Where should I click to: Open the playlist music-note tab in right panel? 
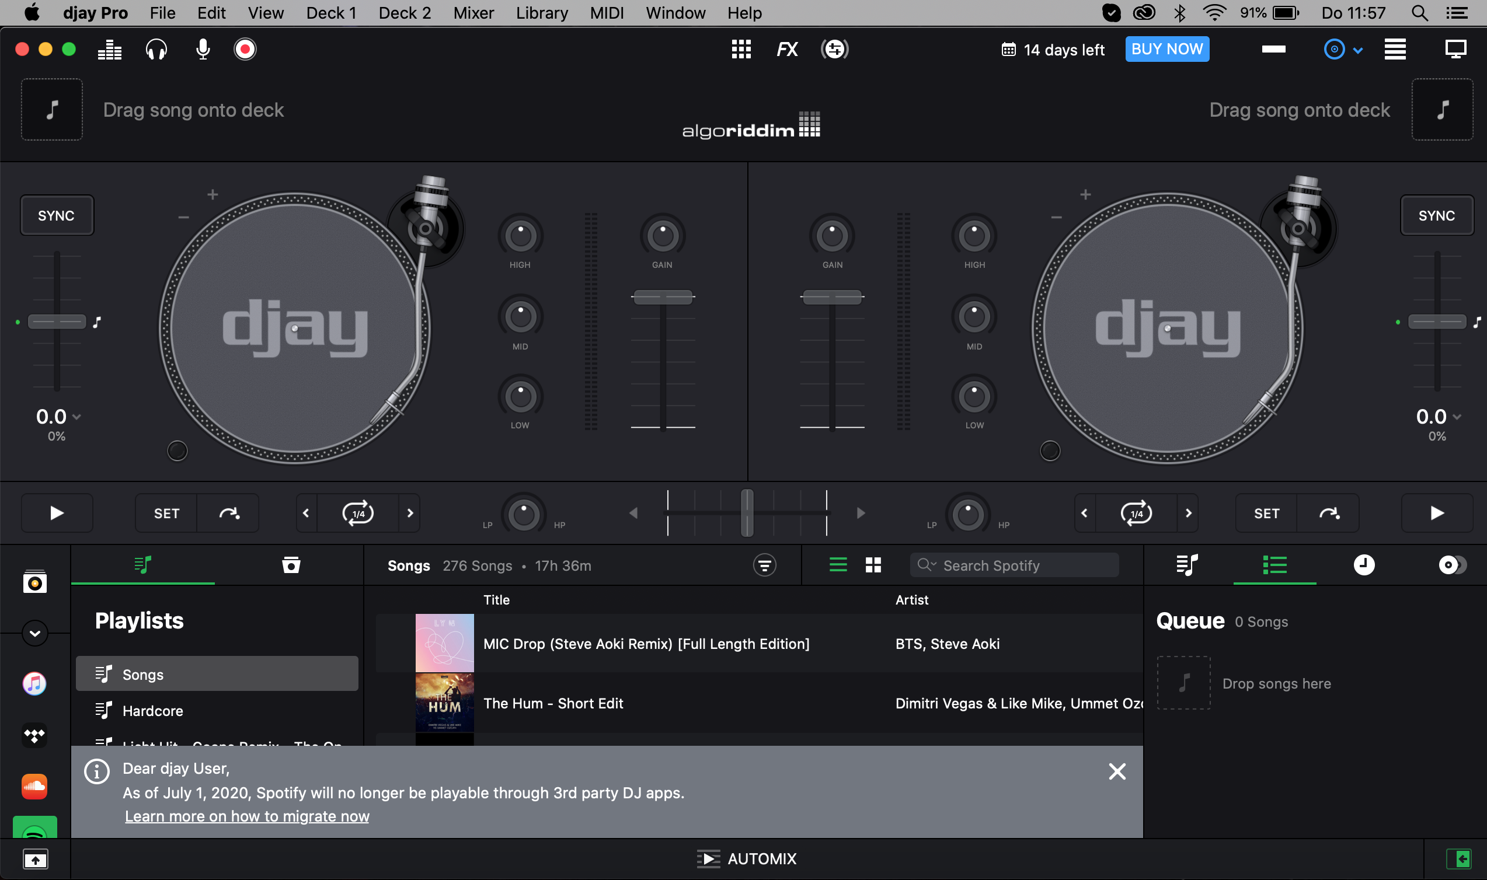click(x=1187, y=564)
